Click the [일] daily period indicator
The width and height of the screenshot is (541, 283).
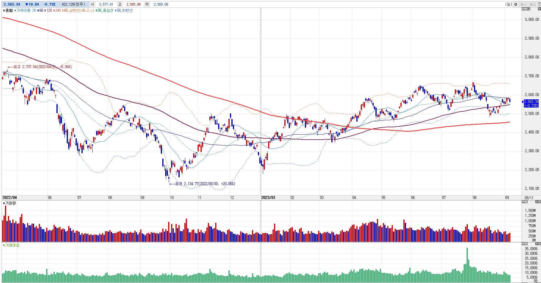(x=508, y=4)
